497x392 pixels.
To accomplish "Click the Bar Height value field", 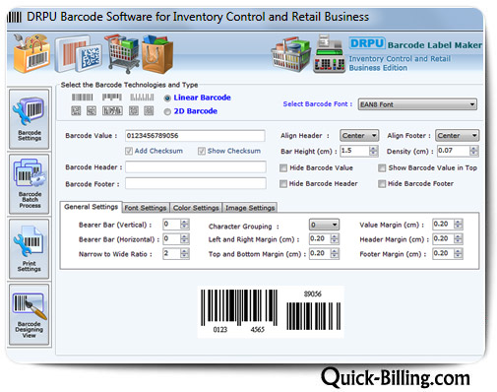I will click(x=354, y=151).
